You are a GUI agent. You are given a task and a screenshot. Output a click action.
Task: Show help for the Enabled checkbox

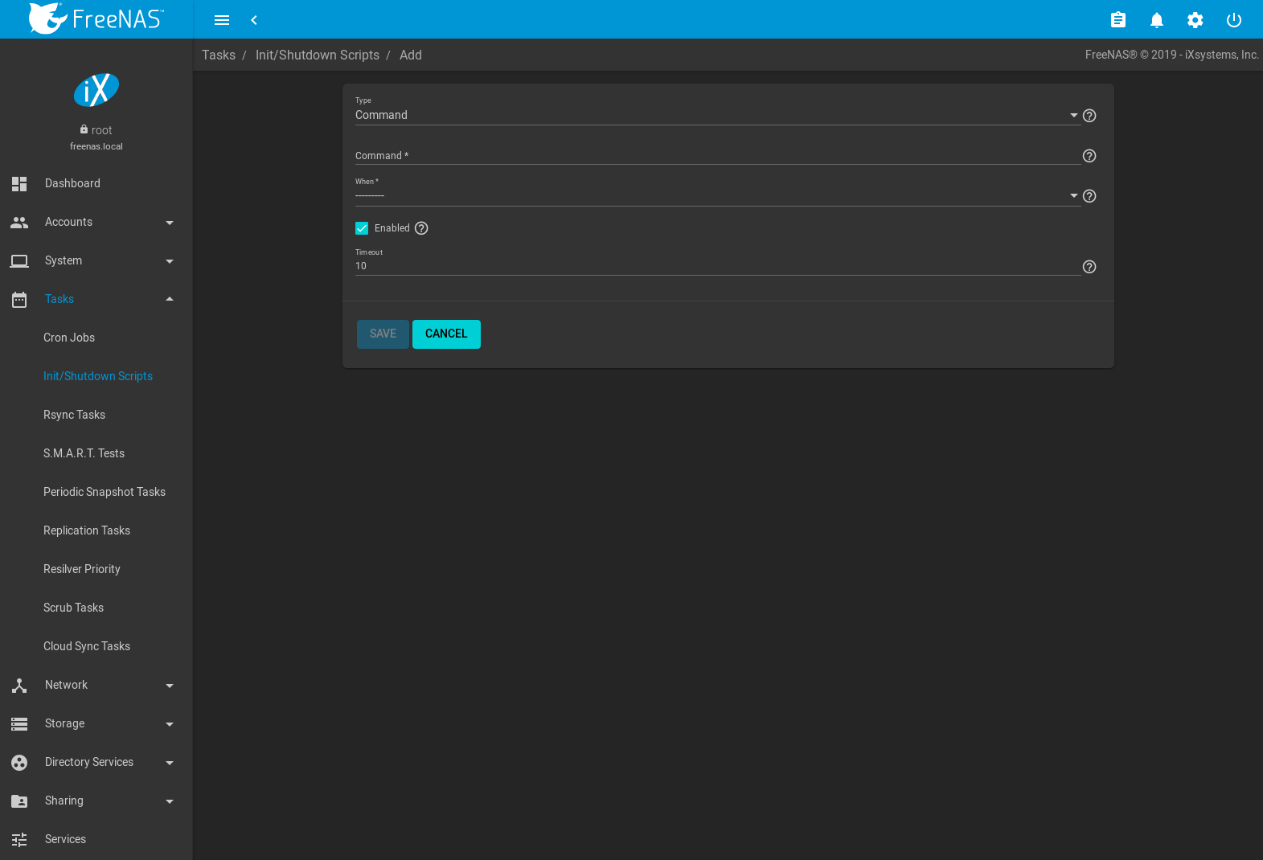(421, 228)
